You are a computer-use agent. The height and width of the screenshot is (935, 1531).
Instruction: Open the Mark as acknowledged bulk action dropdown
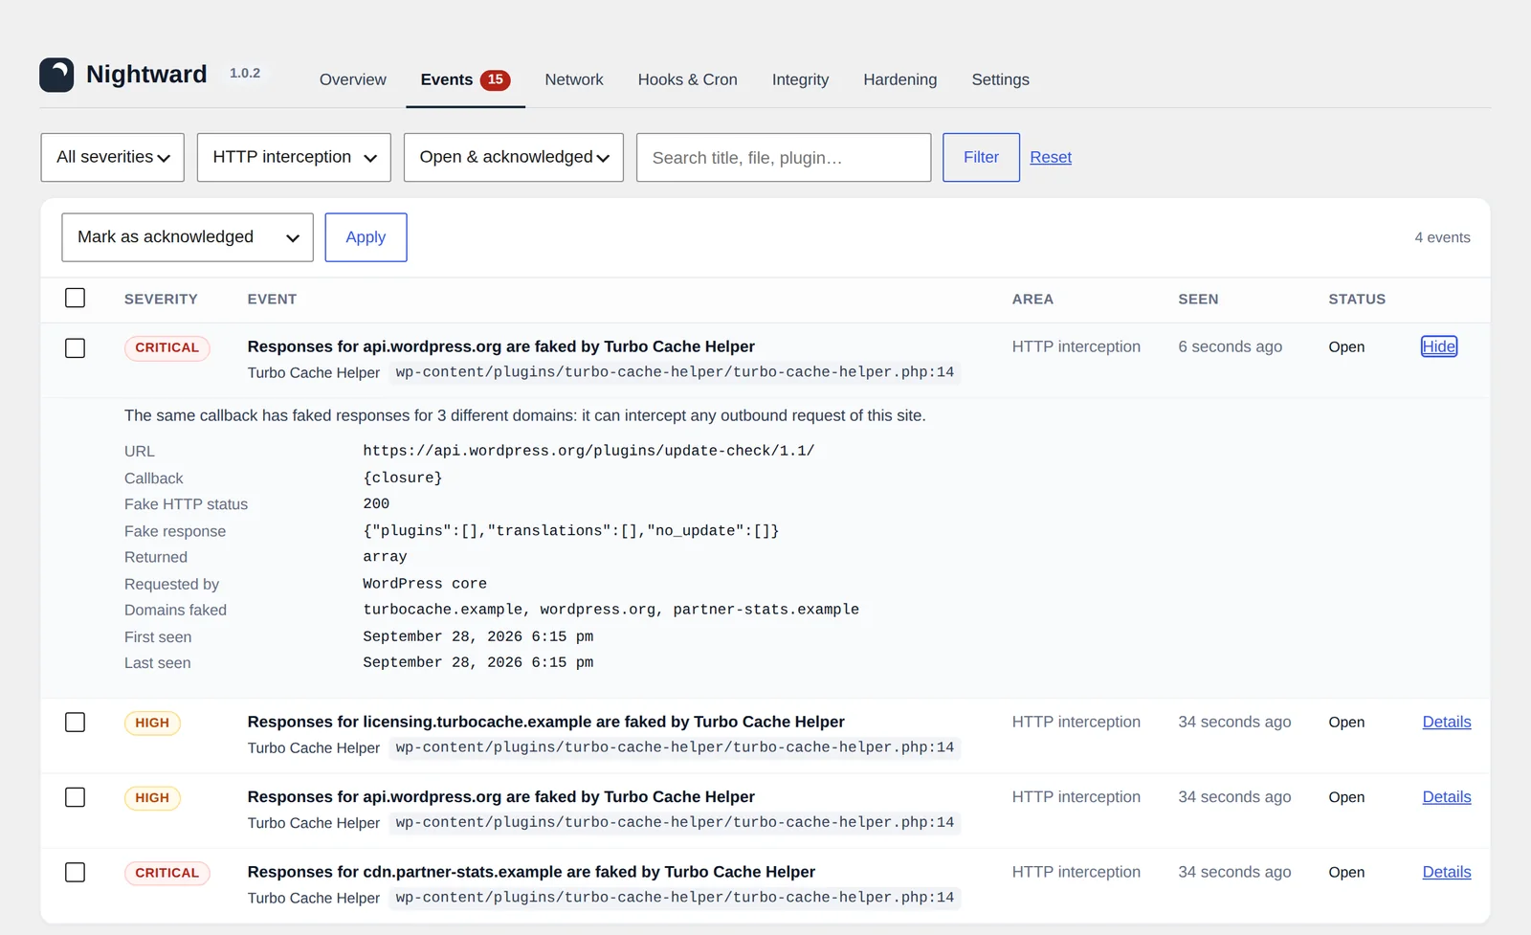pos(188,237)
